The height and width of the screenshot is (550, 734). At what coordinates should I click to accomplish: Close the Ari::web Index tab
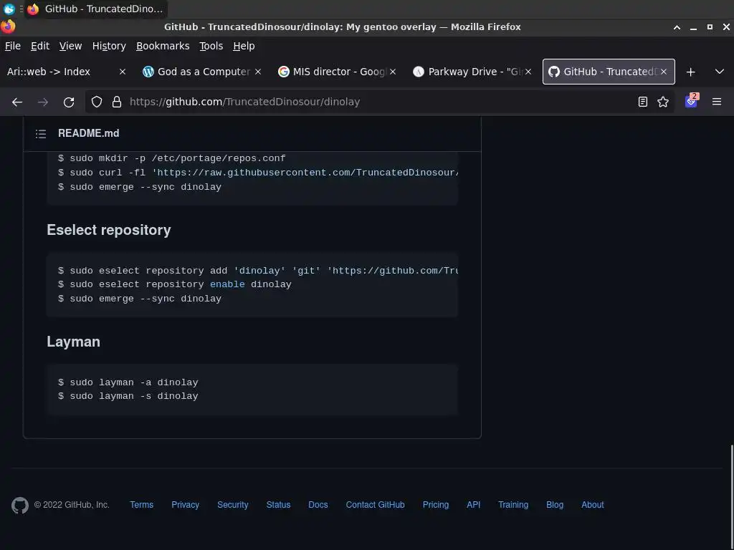(x=122, y=72)
